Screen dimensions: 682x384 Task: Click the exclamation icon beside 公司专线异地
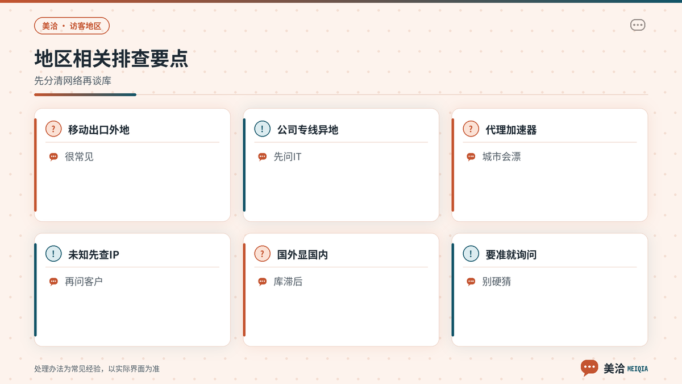tap(262, 129)
